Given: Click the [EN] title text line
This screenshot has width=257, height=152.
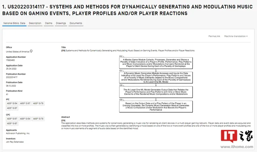Looking at the screenshot, I should pos(128,51).
